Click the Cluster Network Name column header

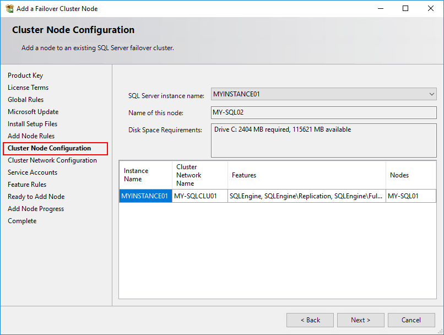(x=200, y=175)
